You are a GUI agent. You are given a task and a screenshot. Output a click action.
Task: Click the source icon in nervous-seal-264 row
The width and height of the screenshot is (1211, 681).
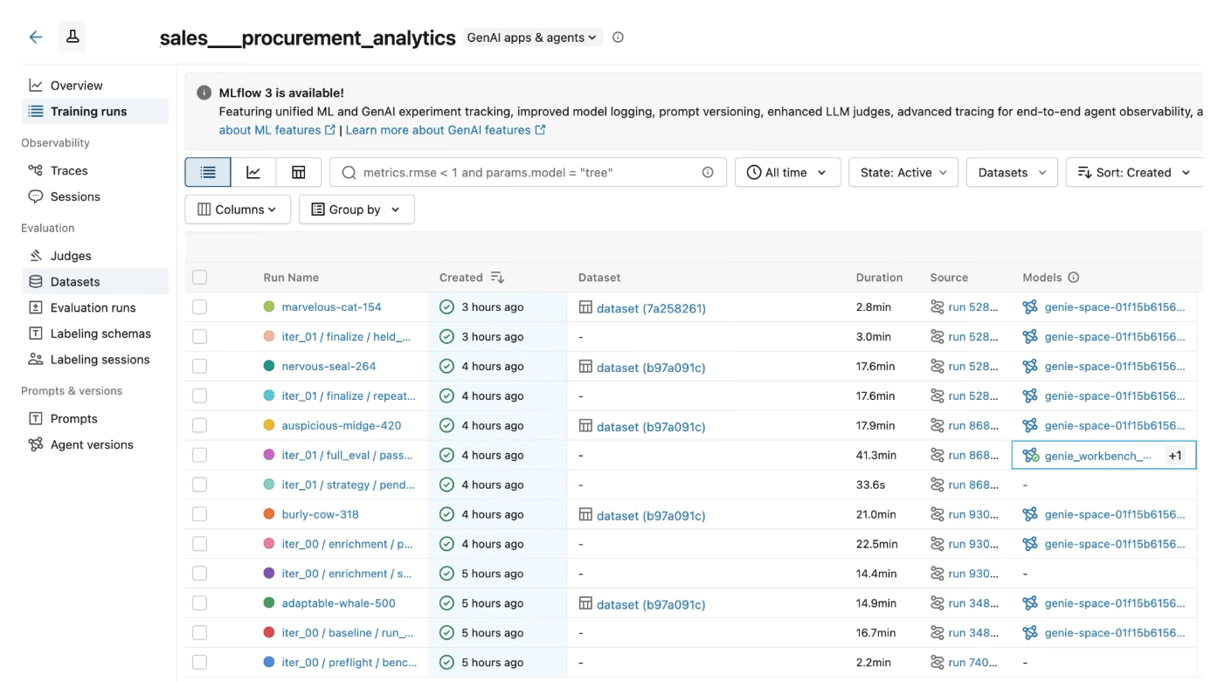(938, 367)
